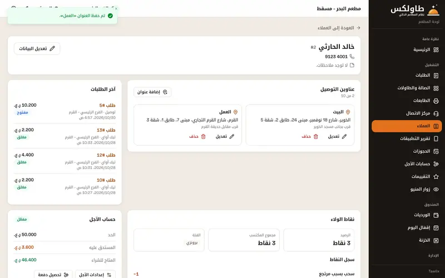Click the 50.000 ر.ع. credit limit value
Viewport: 445px width, 278px height.
(25, 235)
